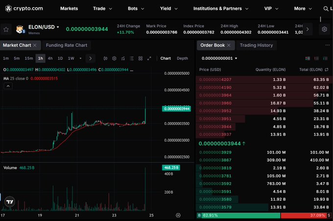Show asks-only order book view
The width and height of the screenshot is (333, 221).
click(x=316, y=58)
